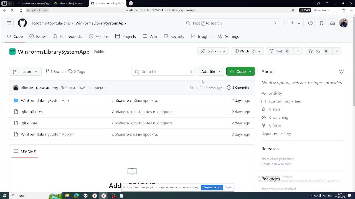Open the Activity link in About

click(275, 93)
